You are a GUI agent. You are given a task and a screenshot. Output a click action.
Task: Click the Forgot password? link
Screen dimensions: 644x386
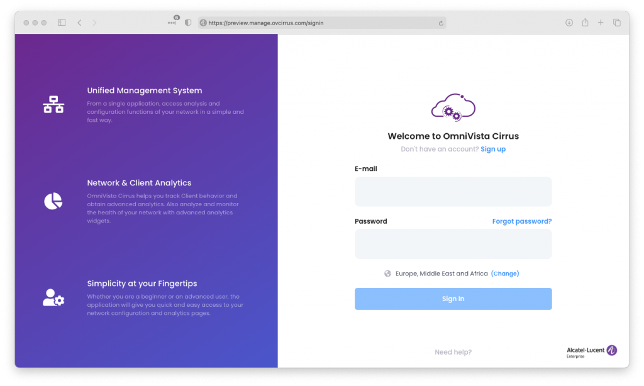[521, 221]
